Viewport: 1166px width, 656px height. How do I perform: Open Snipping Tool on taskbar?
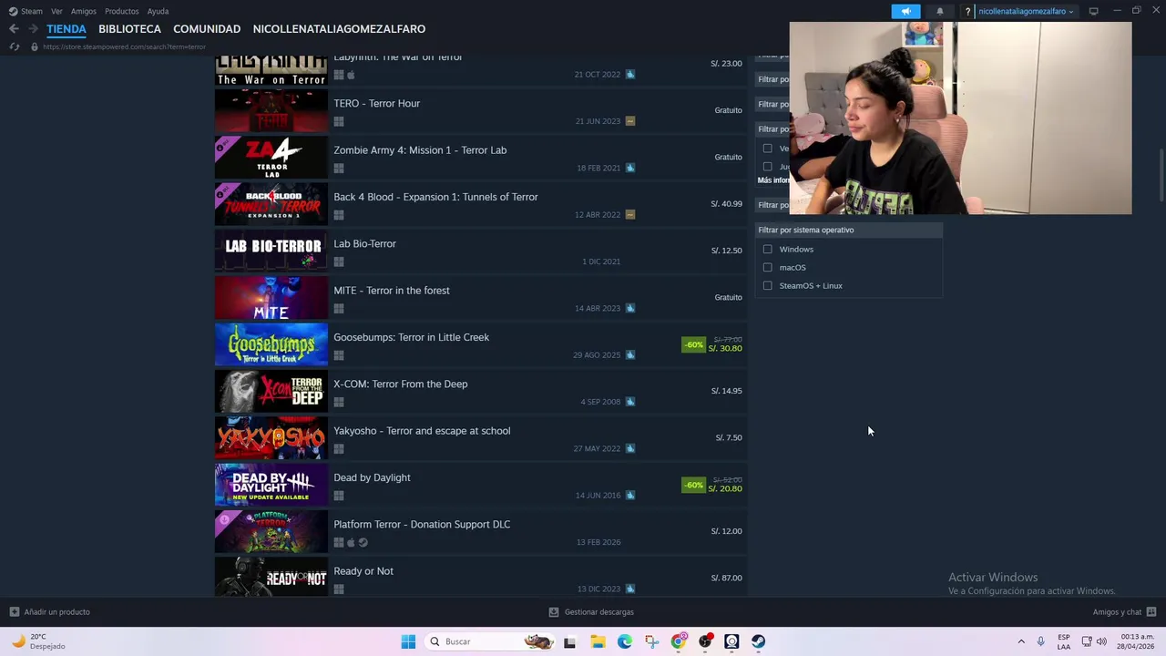pos(651,641)
